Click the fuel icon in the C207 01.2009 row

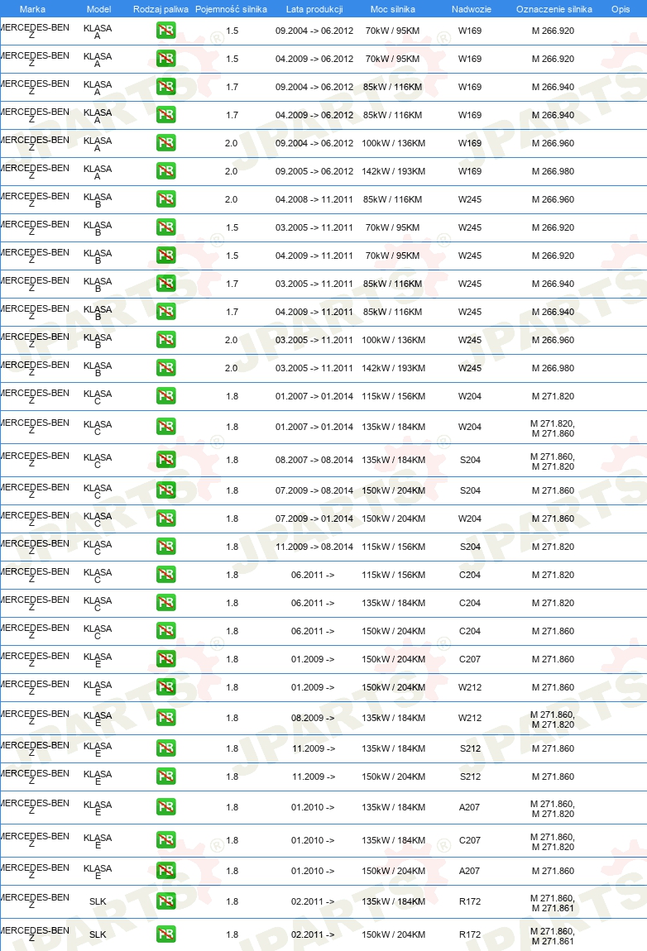[x=165, y=658]
